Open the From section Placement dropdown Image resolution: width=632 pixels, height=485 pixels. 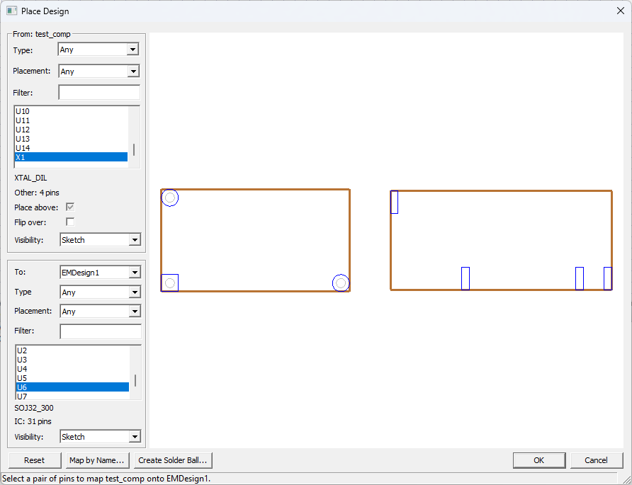coord(135,71)
